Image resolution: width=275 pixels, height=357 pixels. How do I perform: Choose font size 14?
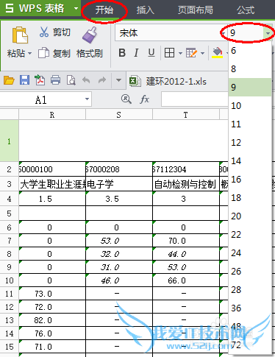coord(250,161)
